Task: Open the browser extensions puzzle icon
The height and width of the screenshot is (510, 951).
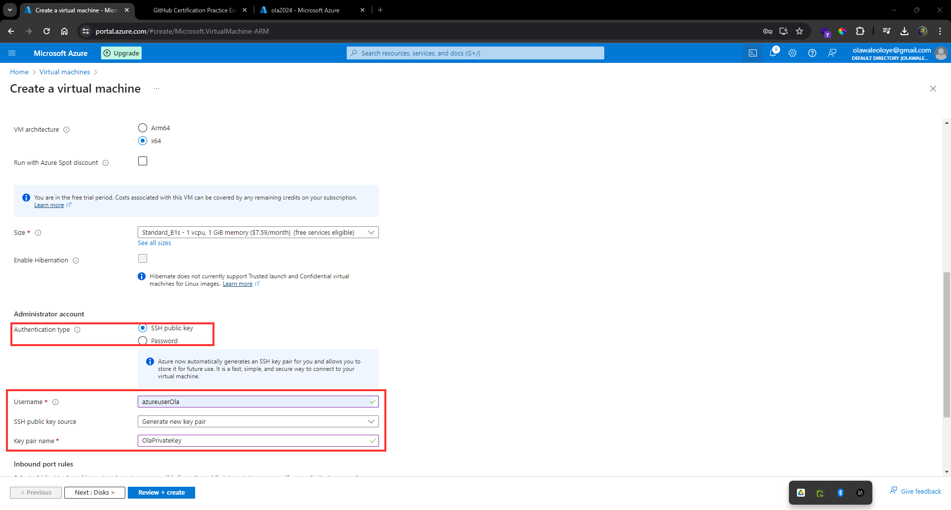Action: (860, 31)
